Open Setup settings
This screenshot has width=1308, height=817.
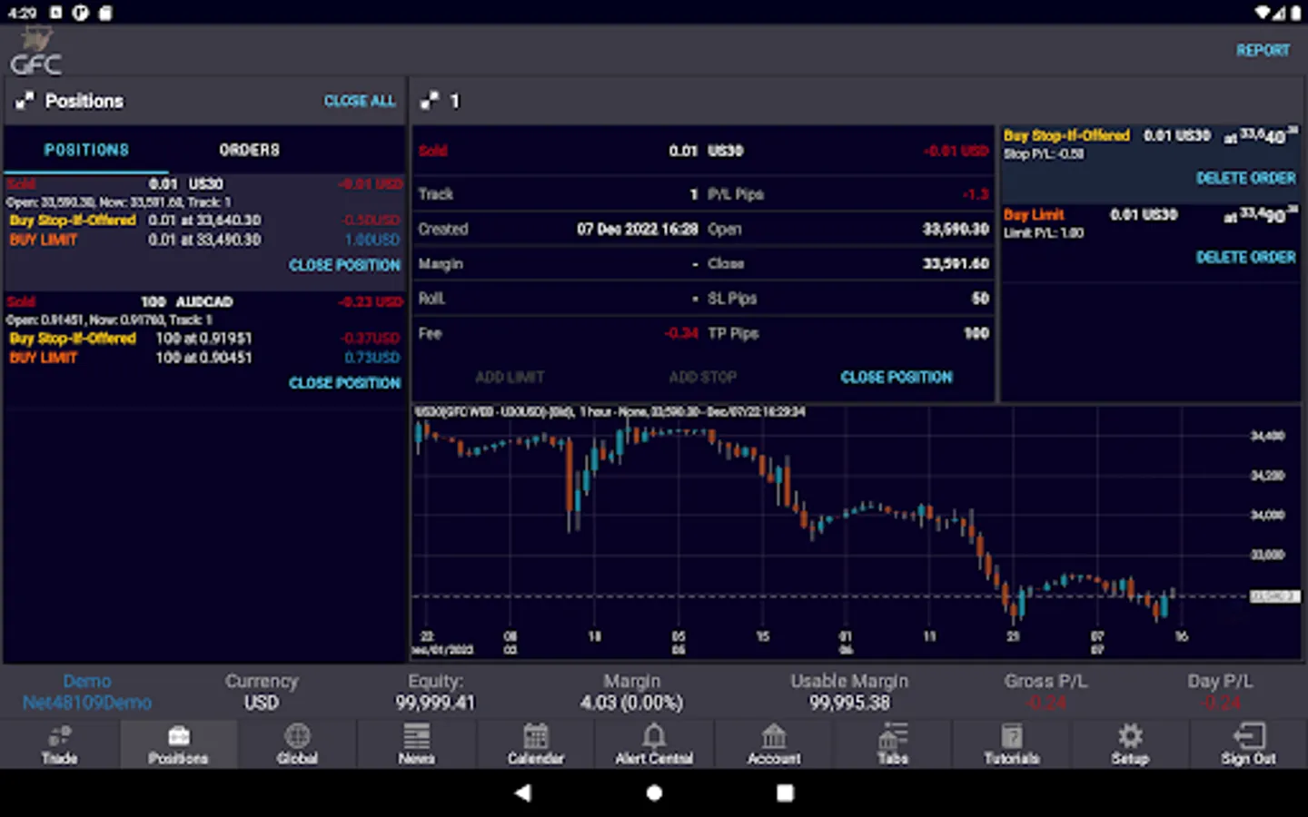pos(1130,744)
